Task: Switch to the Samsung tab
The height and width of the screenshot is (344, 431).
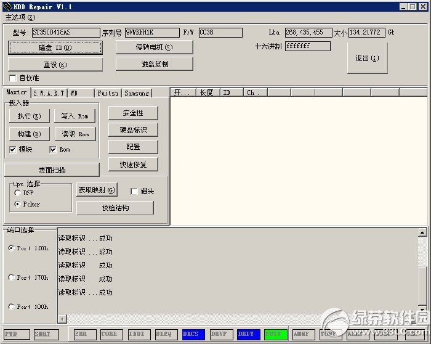Action: pyautogui.click(x=137, y=93)
